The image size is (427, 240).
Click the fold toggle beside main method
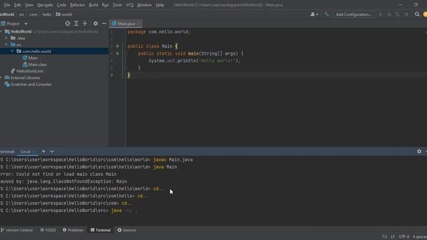[125, 53]
